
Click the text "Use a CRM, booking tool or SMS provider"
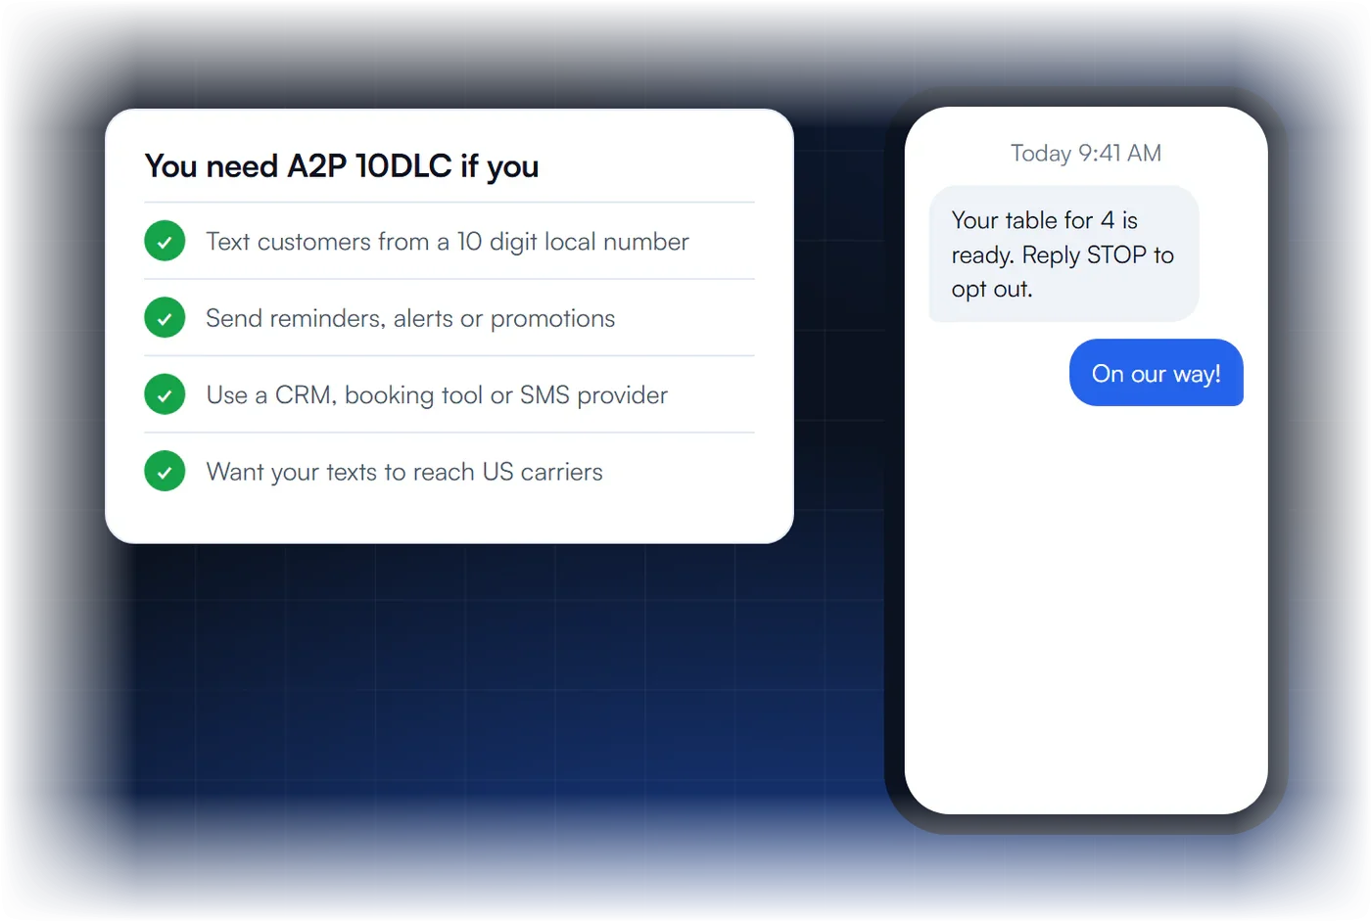tap(437, 395)
